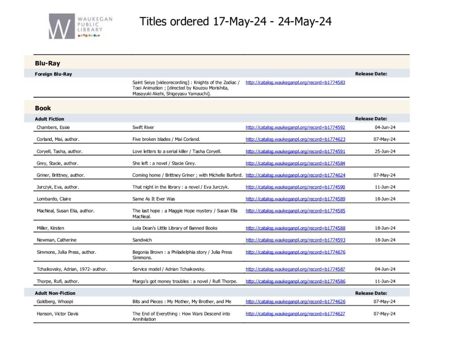The width and height of the screenshot is (452, 349).
Task: Select the Release Date label in Foreign Blu-Ray row
Action: [371, 74]
